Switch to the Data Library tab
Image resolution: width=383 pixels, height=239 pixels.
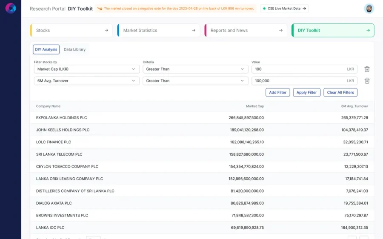[x=74, y=49]
